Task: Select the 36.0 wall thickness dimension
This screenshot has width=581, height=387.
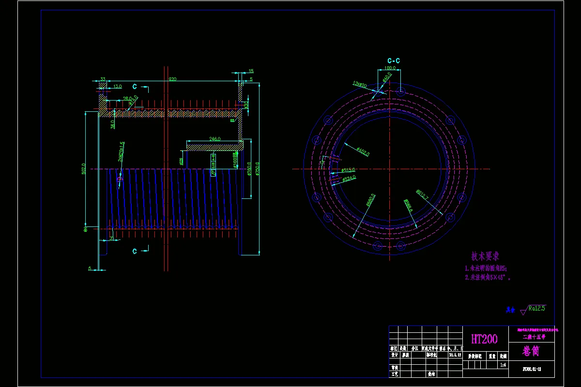Action: pos(113,125)
